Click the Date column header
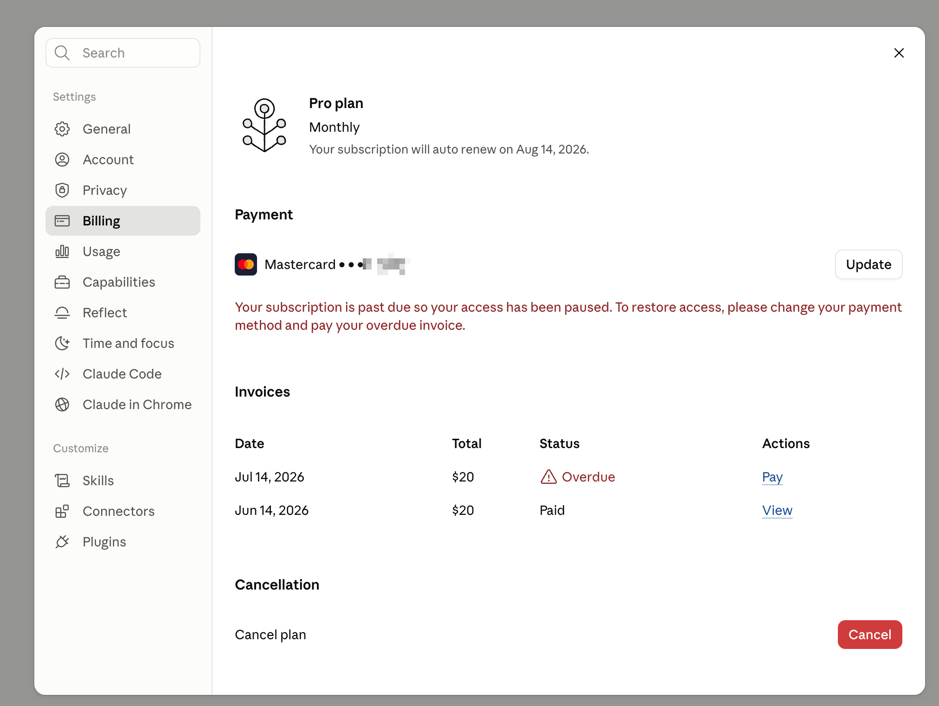Image resolution: width=939 pixels, height=706 pixels. pos(250,443)
